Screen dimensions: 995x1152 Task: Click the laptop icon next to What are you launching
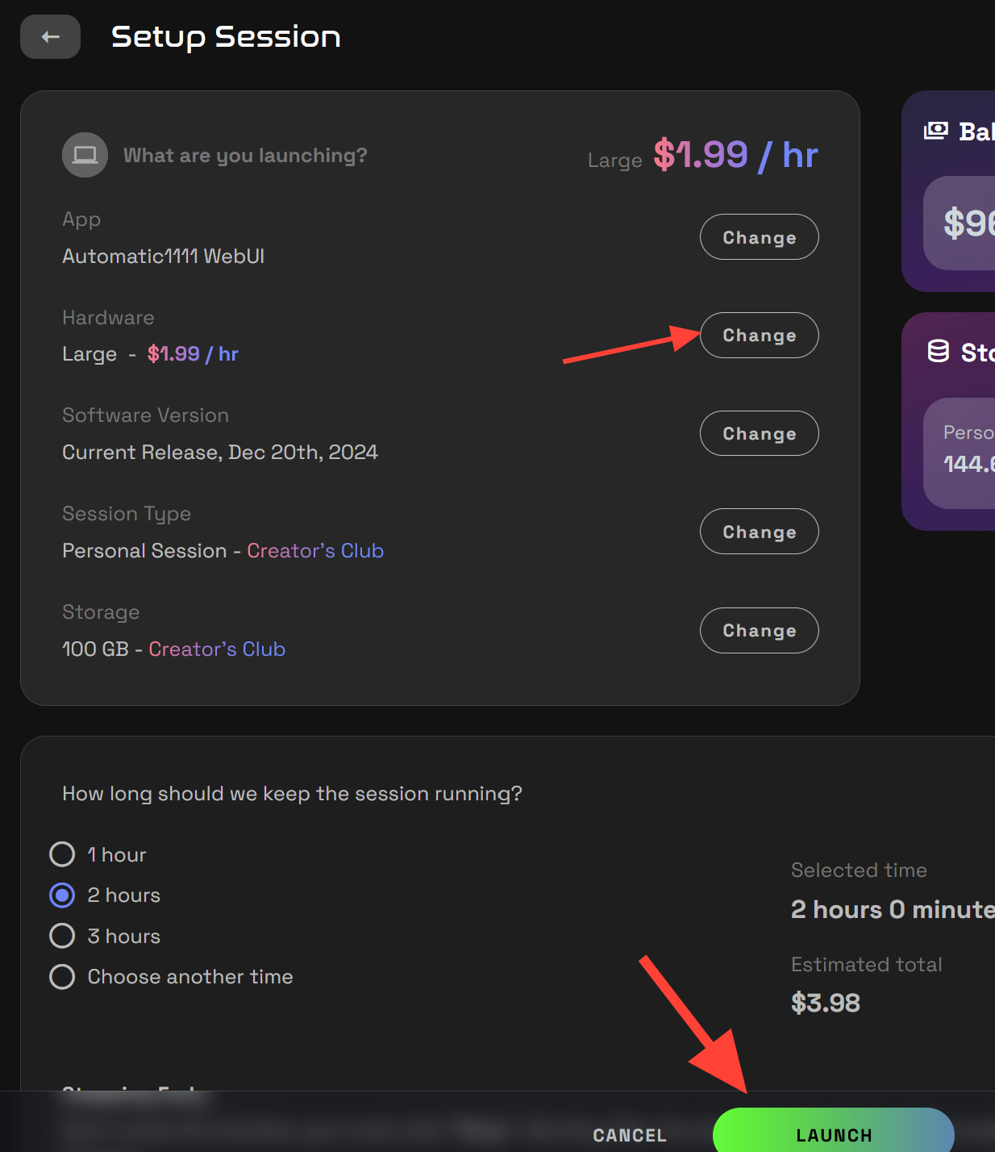[x=85, y=155]
